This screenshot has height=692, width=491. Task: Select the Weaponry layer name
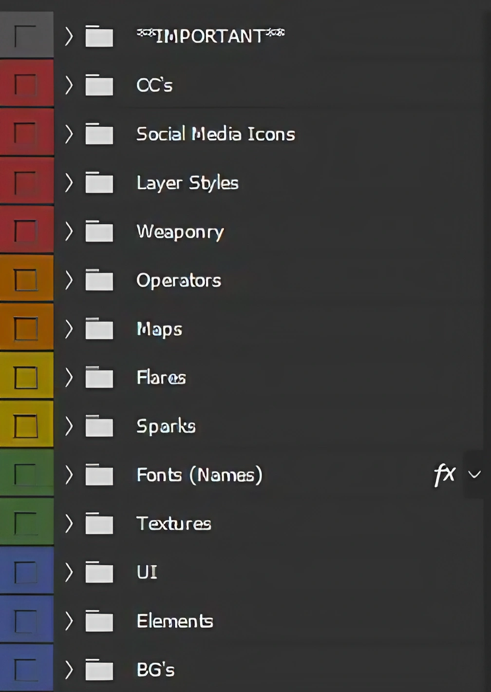pos(180,231)
